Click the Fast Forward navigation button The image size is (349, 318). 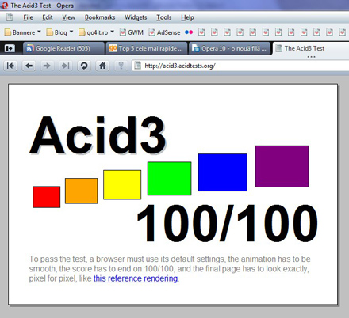65,66
